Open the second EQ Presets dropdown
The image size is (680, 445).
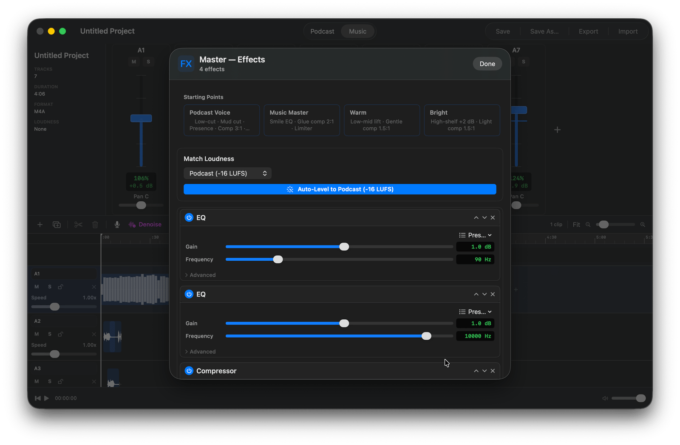[475, 312]
